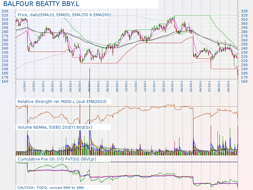Click the 08/2013 date axis label
The image size is (253, 190).
point(107,86)
